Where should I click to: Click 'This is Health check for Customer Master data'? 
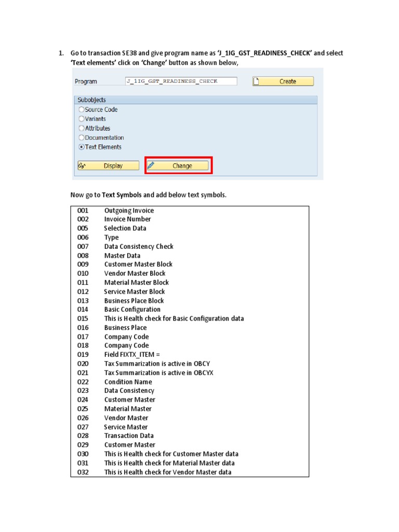click(x=171, y=454)
